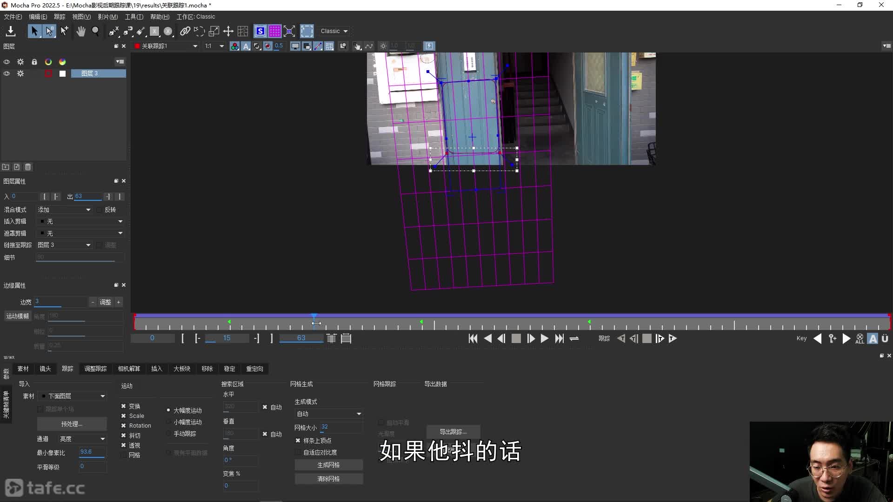Select the Add Point tool
The image size is (893, 502).
coord(65,31)
